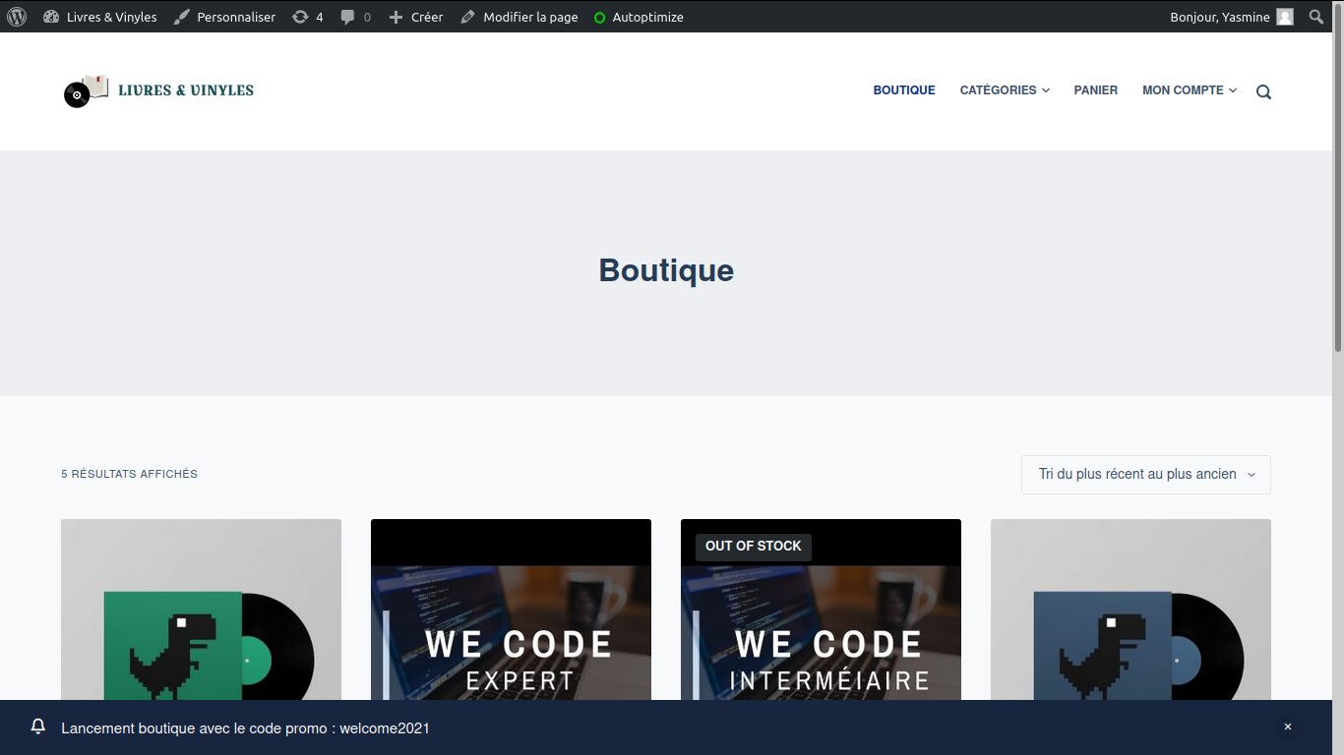Expand the Catégories menu
Screen dimensions: 1344x755
[1005, 90]
